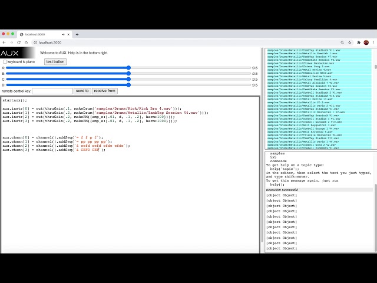Select the Metallic CD 2.wav sample row
This screenshot has width=377, height=283.
click(319, 102)
